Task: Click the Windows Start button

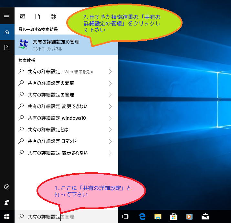Action: point(7,217)
